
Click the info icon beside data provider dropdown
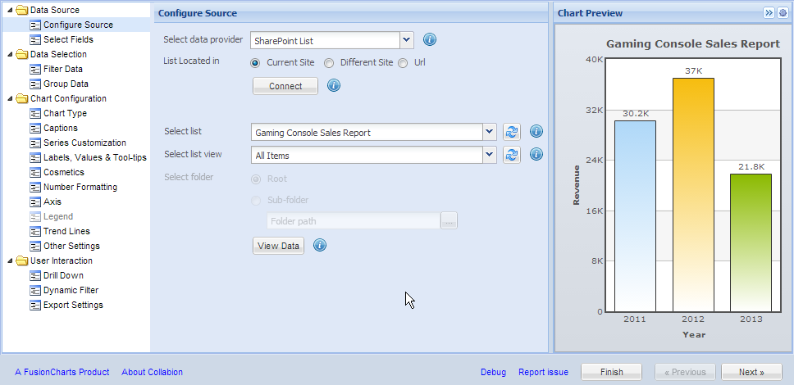[429, 40]
